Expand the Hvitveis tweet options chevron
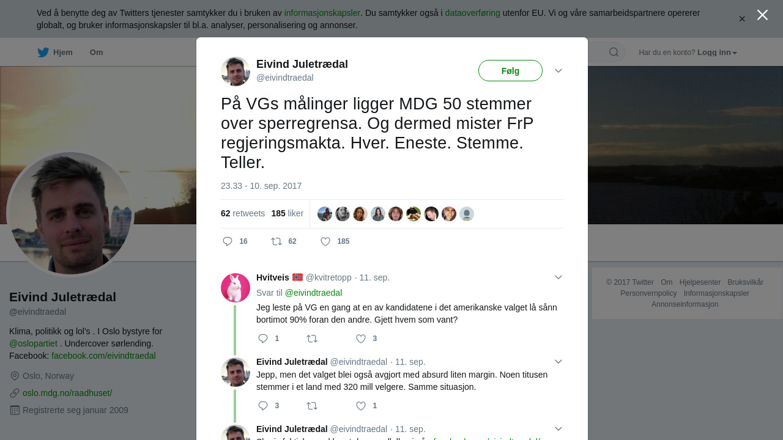783x440 pixels. (x=558, y=277)
